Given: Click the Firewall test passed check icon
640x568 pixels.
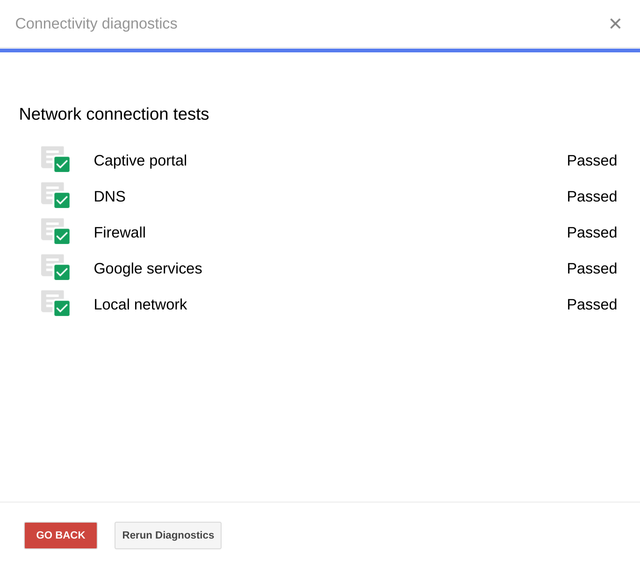Looking at the screenshot, I should click(x=56, y=231).
